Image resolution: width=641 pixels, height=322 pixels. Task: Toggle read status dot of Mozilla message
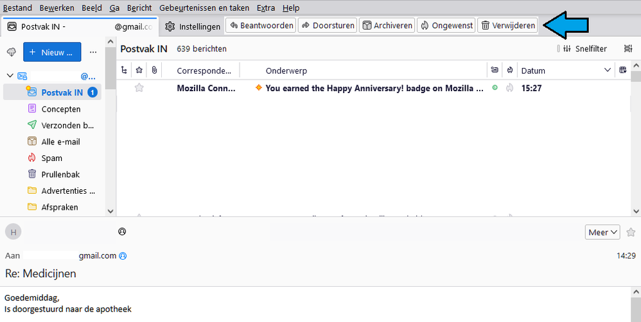[495, 88]
